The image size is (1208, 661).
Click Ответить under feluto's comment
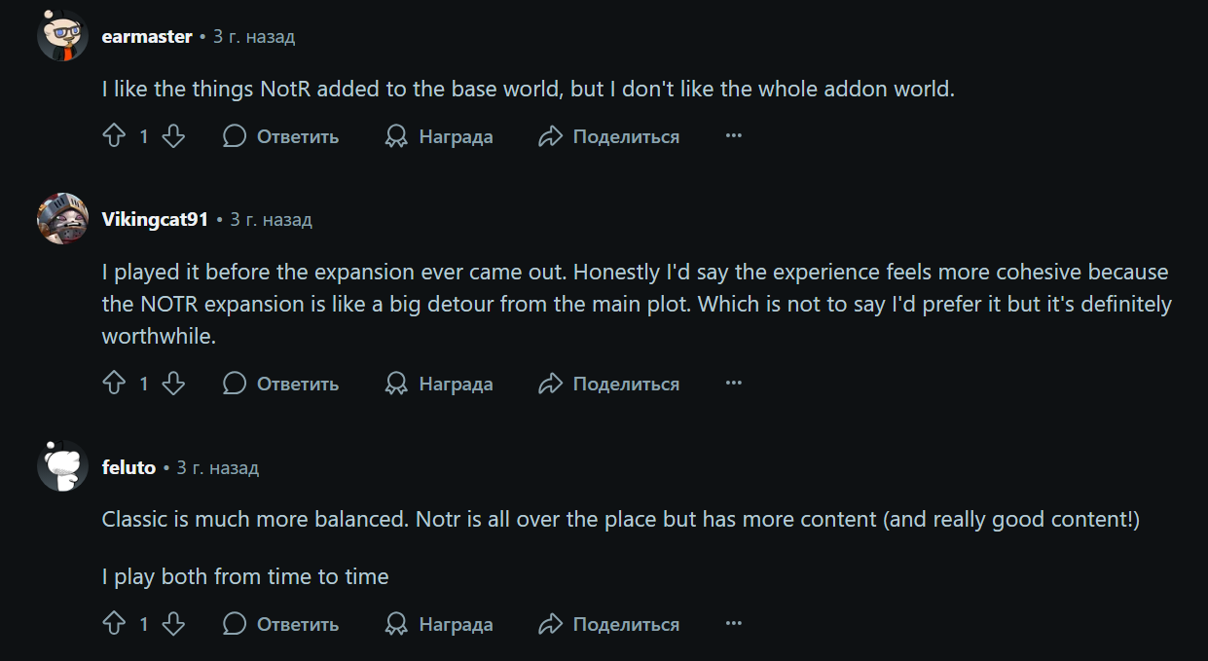(280, 624)
